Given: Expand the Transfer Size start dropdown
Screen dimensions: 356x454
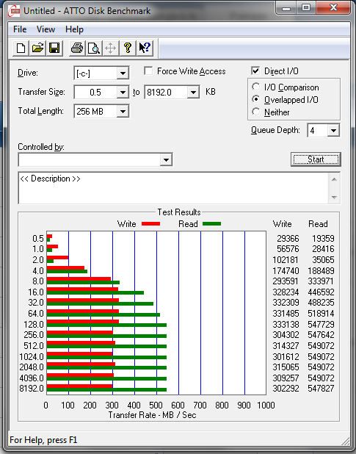Looking at the screenshot, I should click(x=123, y=93).
